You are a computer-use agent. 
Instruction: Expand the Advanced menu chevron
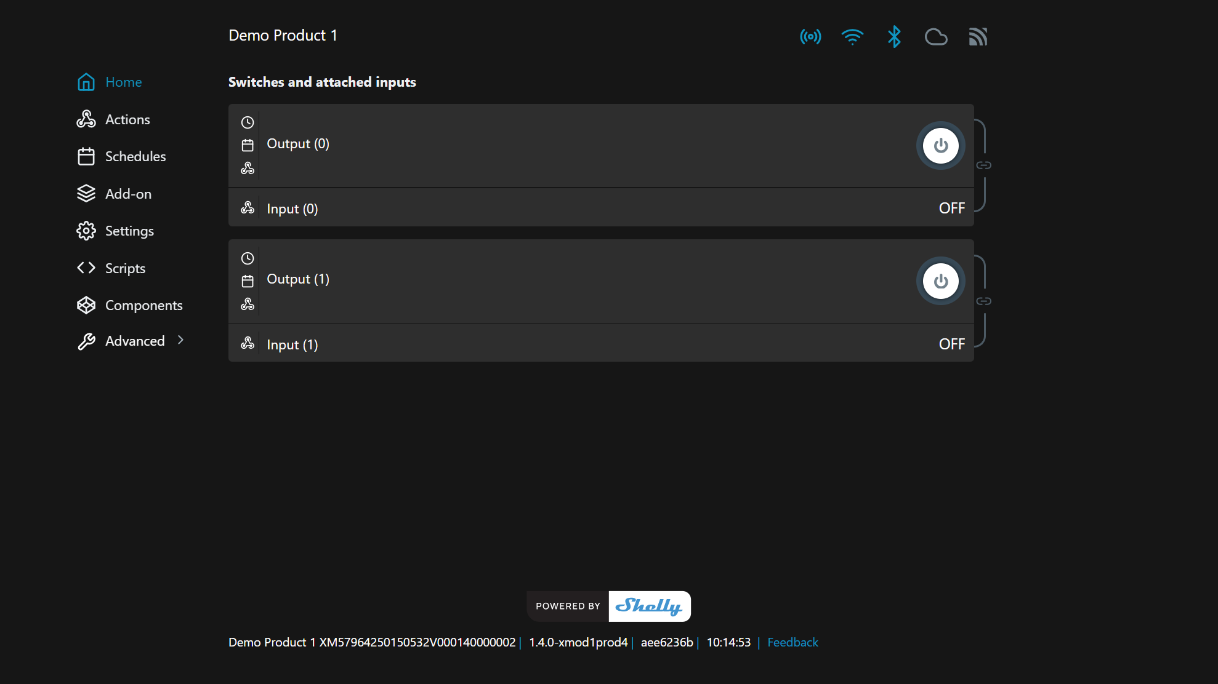point(180,340)
